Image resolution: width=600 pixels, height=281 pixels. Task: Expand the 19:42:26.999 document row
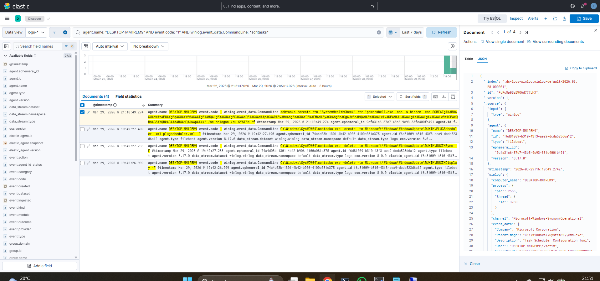[x=89, y=163]
